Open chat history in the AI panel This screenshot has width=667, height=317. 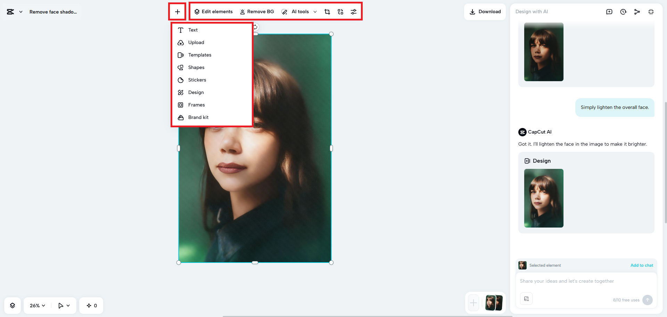623,11
